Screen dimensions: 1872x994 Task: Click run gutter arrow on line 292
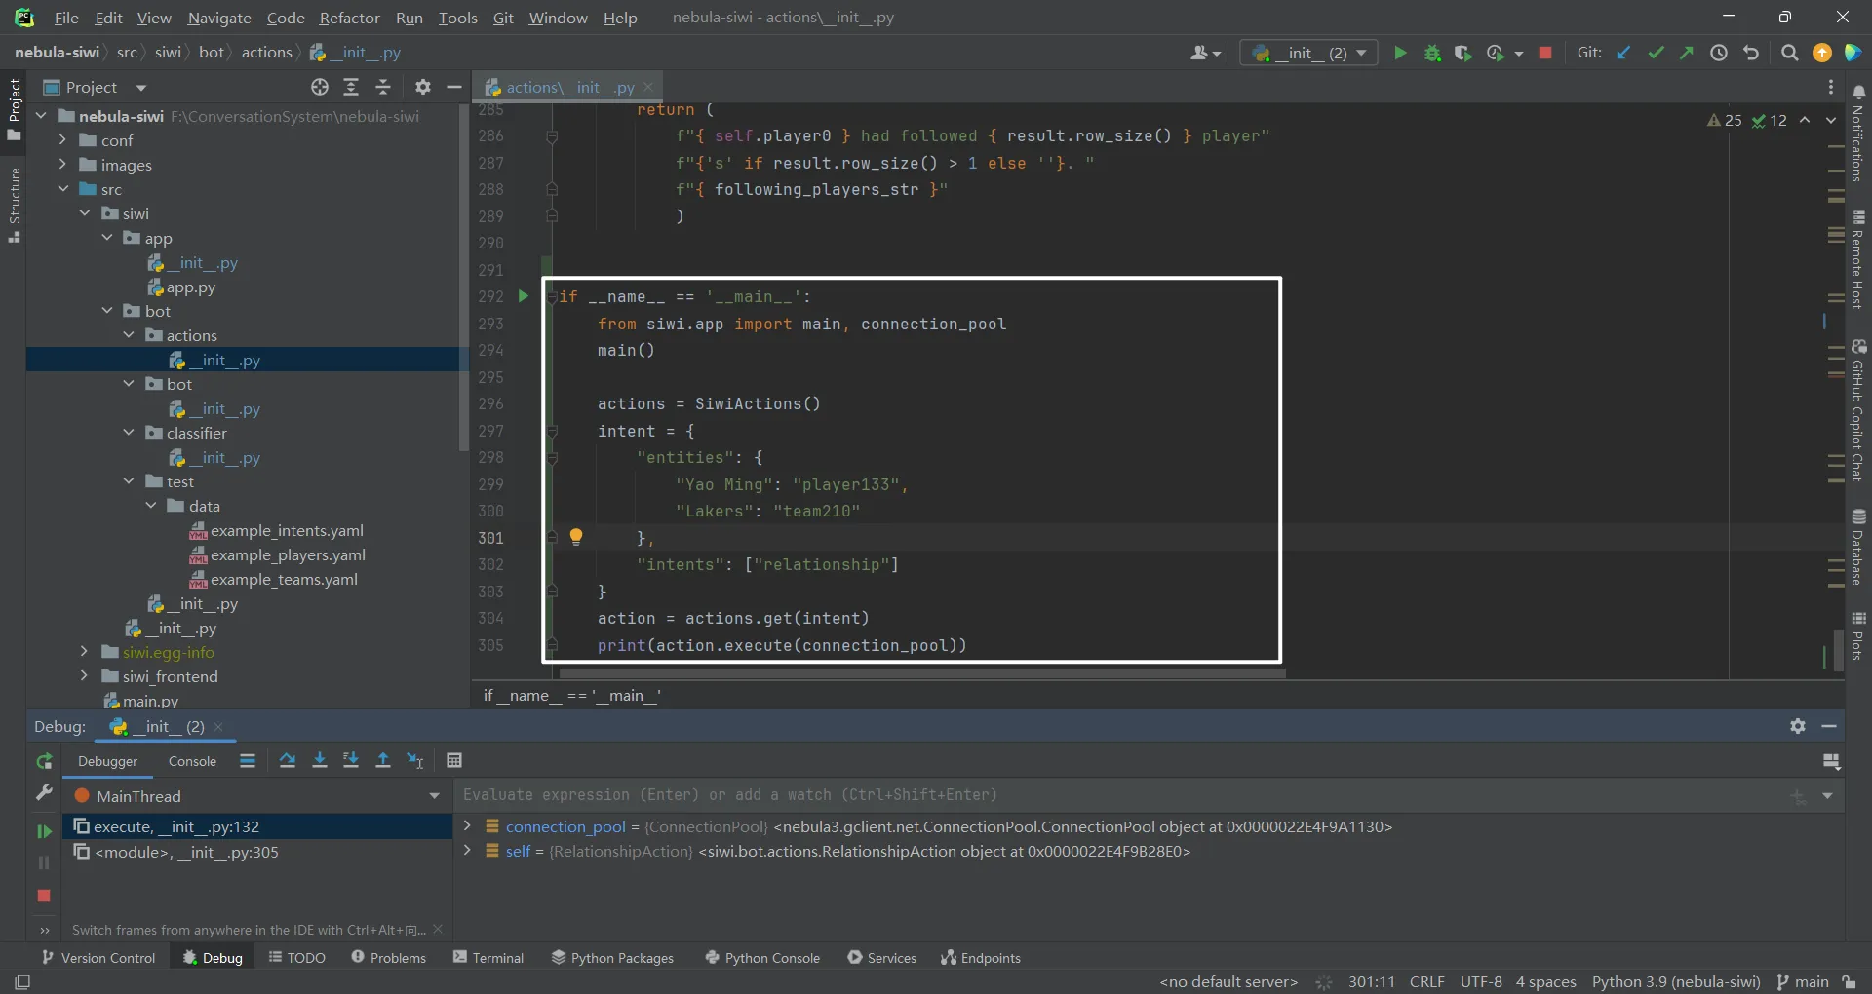(x=524, y=296)
